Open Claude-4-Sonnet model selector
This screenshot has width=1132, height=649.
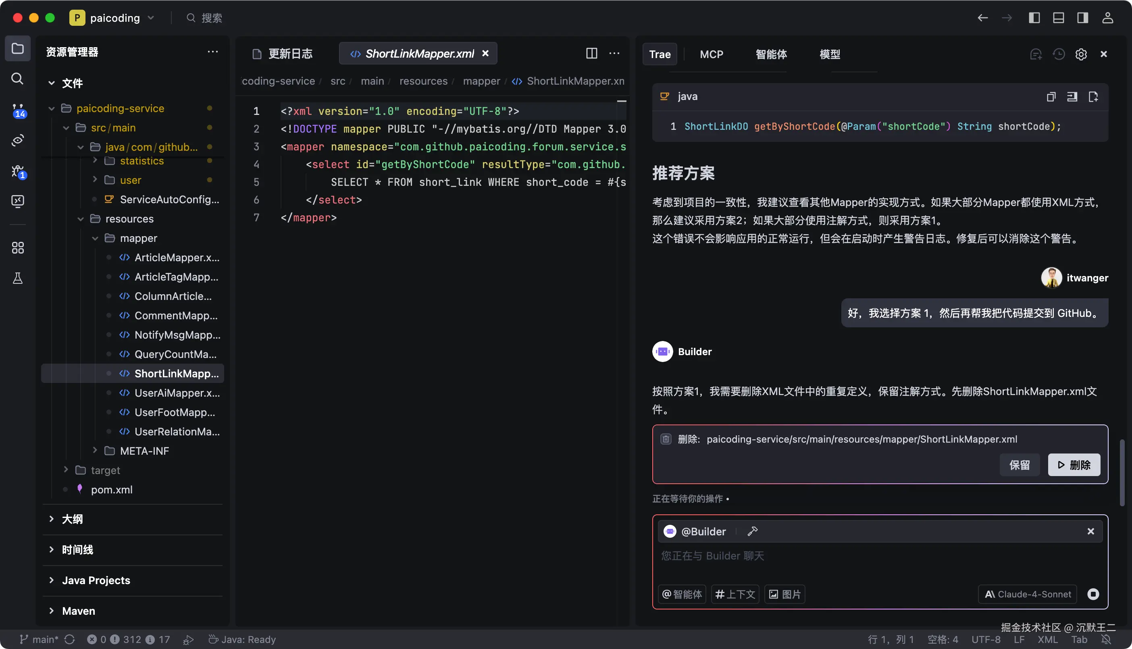(1027, 594)
